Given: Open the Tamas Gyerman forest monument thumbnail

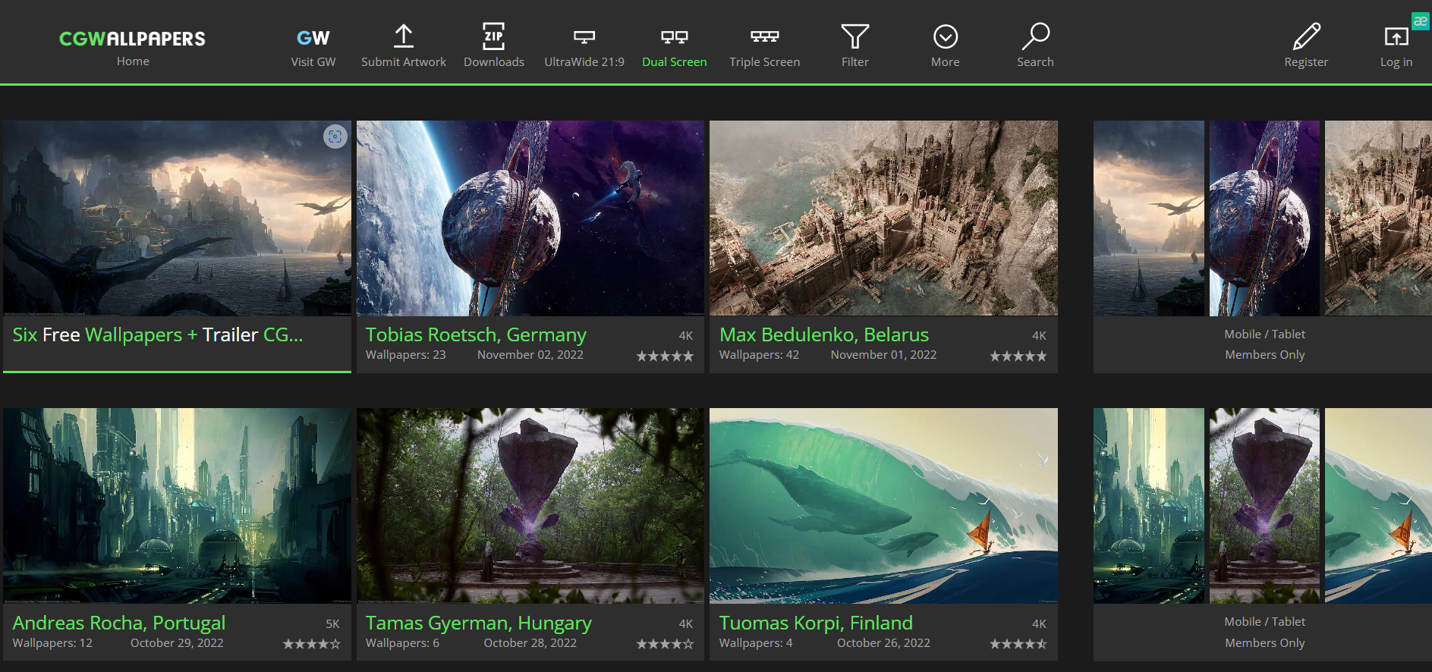Looking at the screenshot, I should coord(530,505).
